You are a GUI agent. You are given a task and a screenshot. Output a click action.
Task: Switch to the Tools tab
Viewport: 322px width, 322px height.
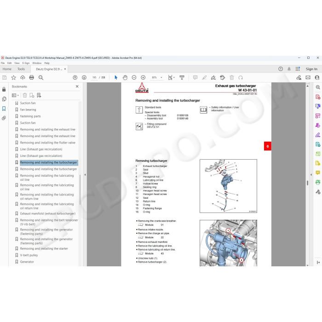(x=21, y=69)
